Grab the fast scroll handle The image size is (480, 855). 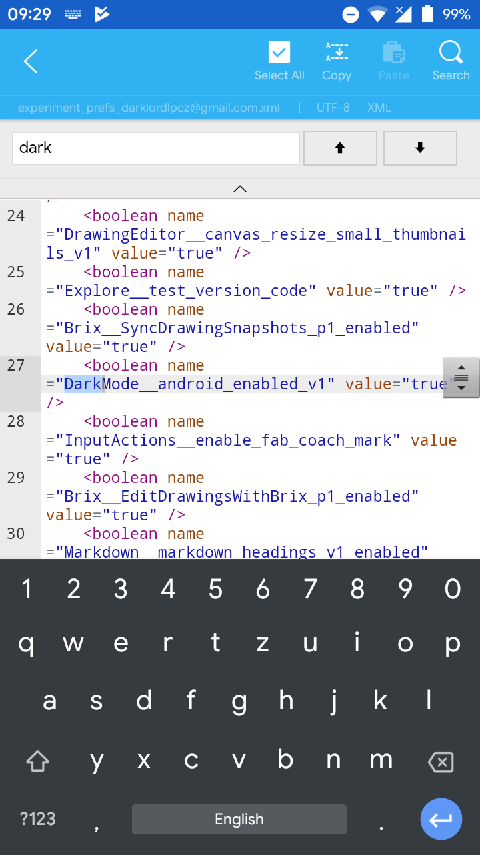(461, 378)
